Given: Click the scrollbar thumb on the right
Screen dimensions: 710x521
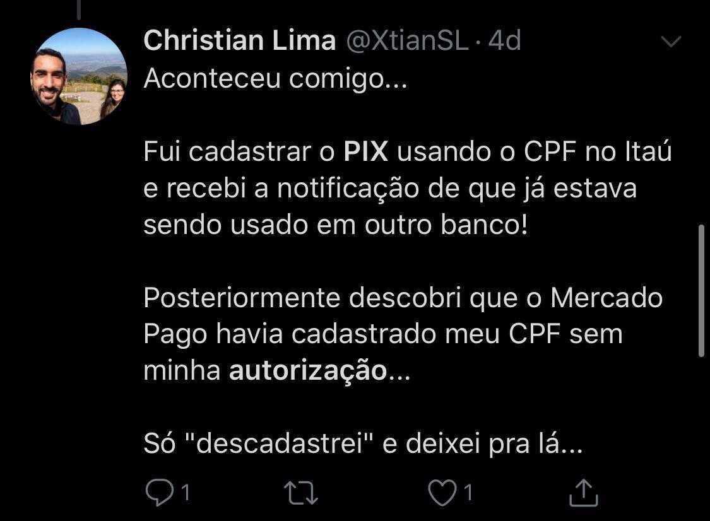Looking at the screenshot, I should point(702,290).
